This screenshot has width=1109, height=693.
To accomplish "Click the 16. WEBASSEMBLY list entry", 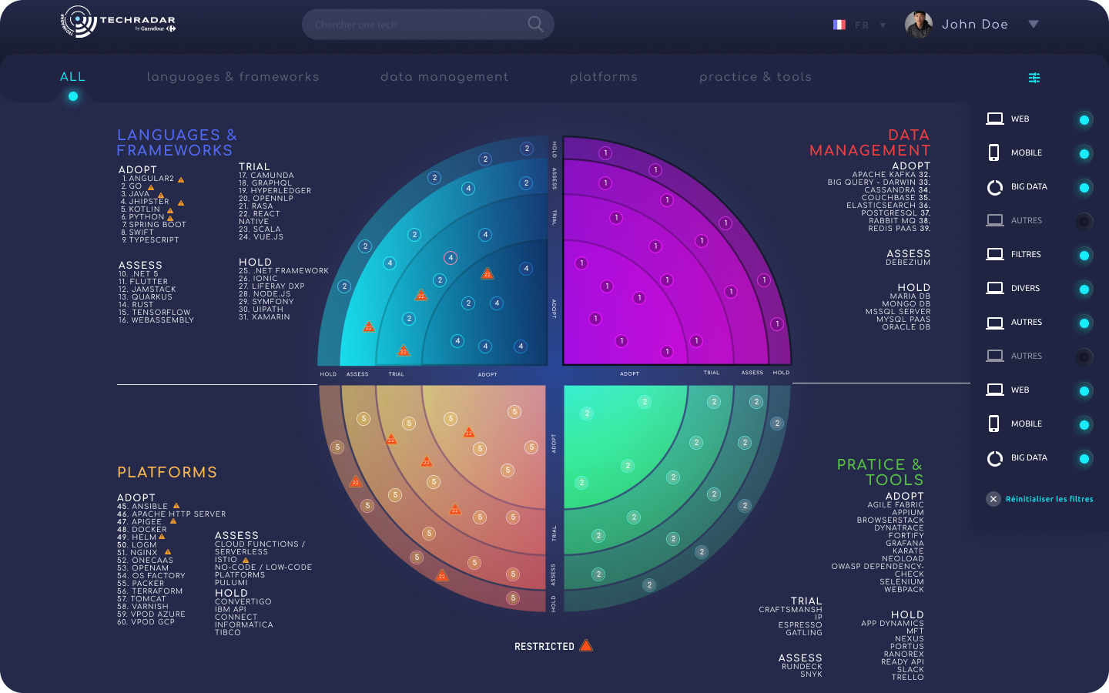I will coord(156,320).
